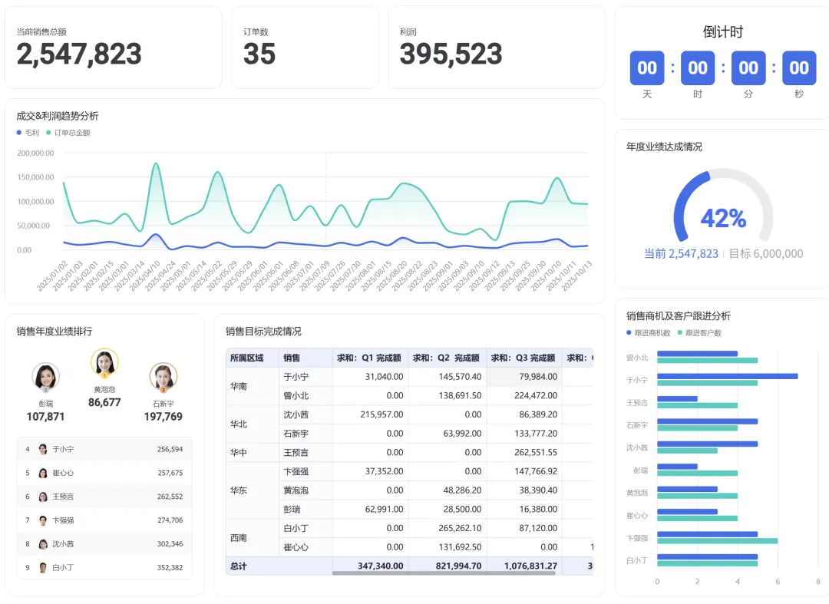Click the 42% progress gauge

tap(723, 210)
